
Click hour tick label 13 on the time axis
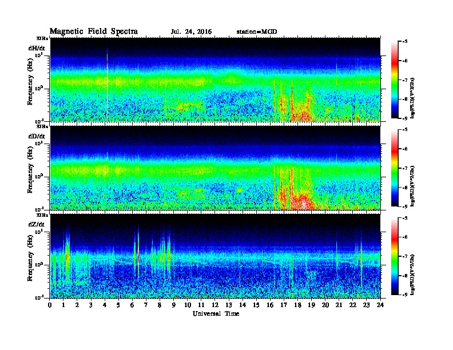tap(229, 305)
